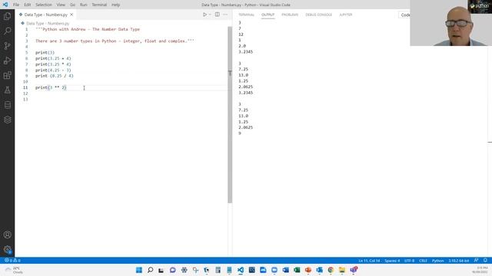Click the last output value 9
The height and width of the screenshot is (276, 492).
pyautogui.click(x=240, y=133)
